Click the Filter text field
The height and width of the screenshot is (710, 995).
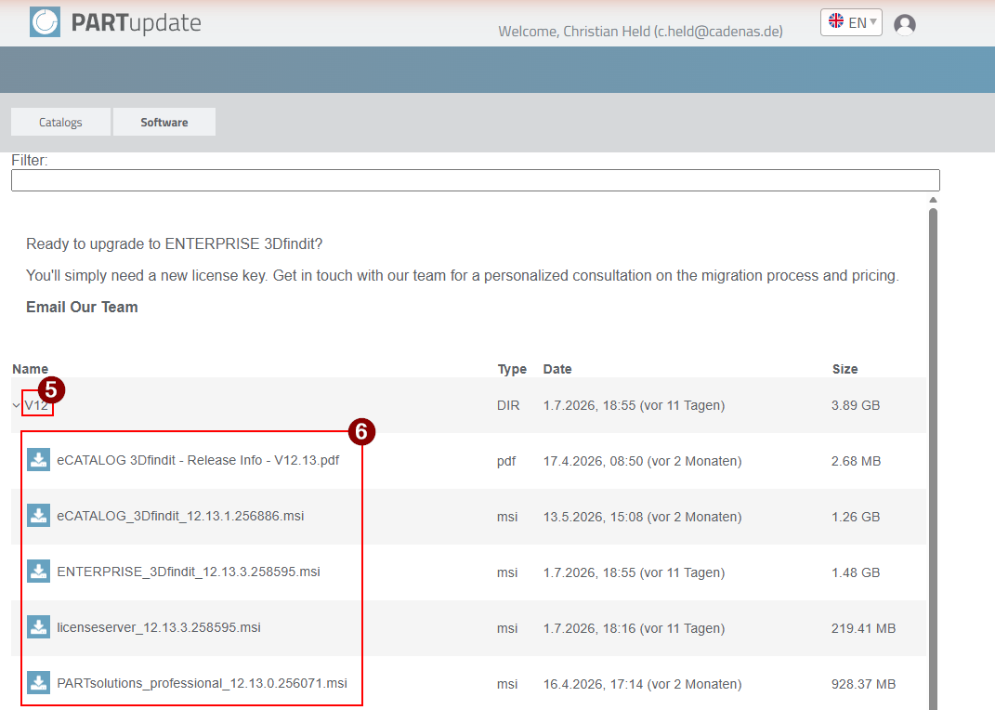pos(476,180)
